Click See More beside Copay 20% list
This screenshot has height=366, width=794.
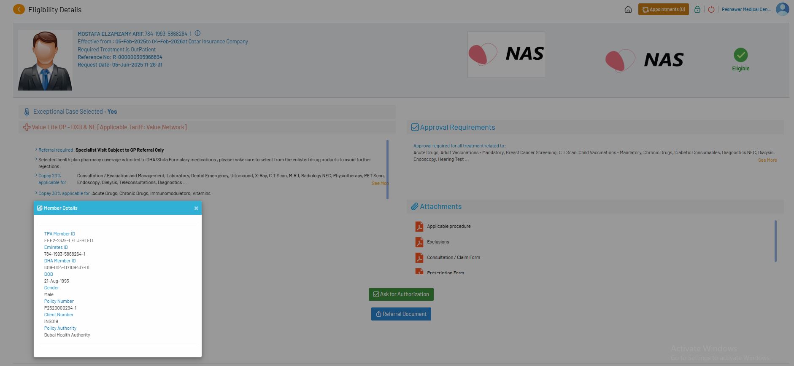point(380,183)
